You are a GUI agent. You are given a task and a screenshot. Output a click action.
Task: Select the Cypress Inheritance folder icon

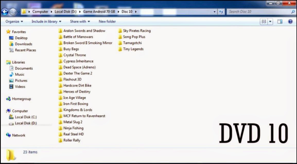click(60, 61)
